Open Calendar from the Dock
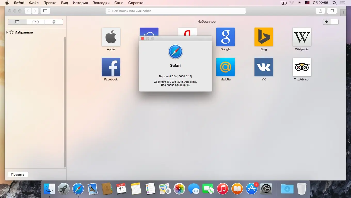 click(x=121, y=189)
